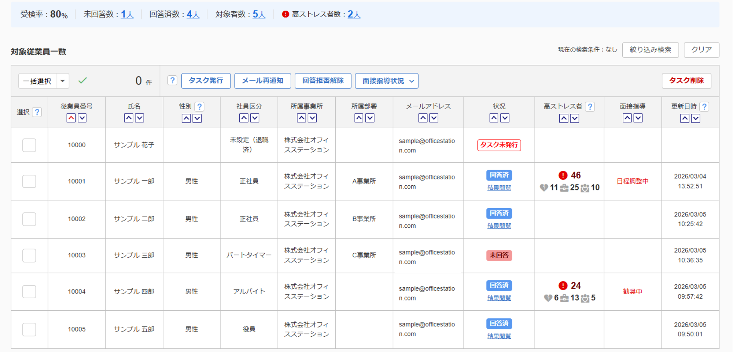
Task: Click 高ストレス者数 2人 link
Action: tap(354, 14)
